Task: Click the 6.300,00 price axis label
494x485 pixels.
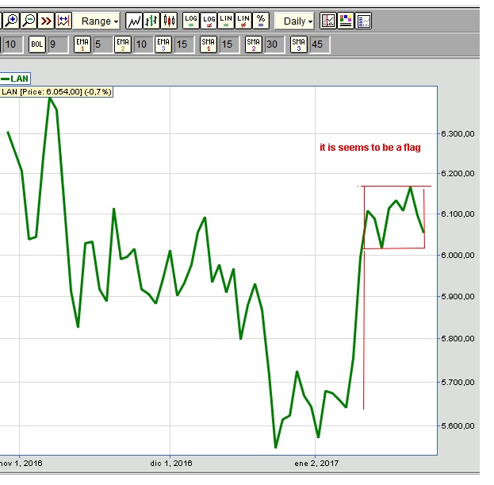Action: [x=458, y=133]
